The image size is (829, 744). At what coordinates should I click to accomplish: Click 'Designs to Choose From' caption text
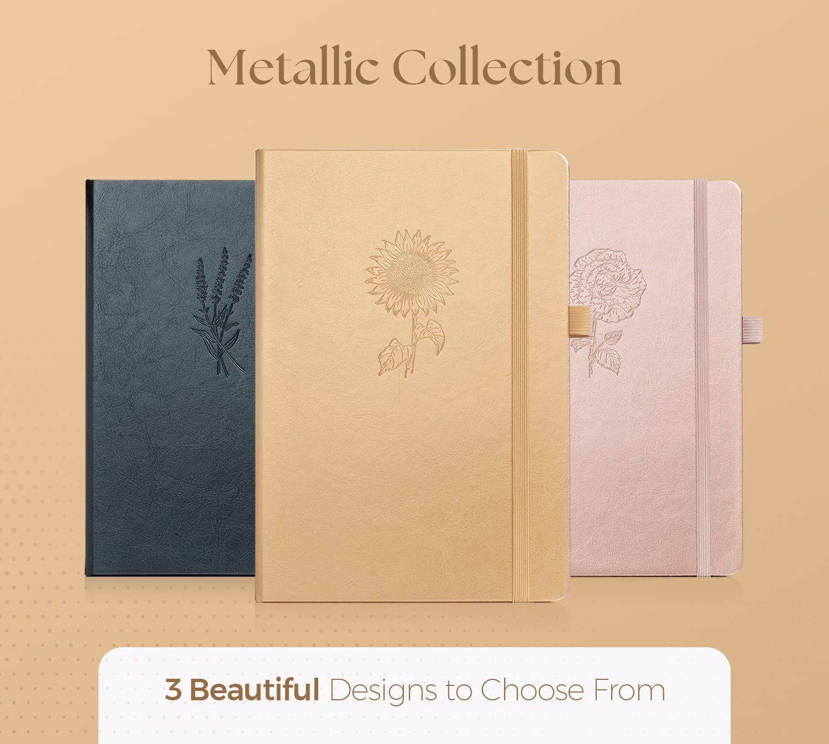[497, 691]
